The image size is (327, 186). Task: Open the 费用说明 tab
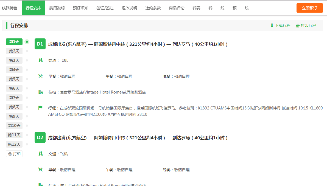coord(57,8)
